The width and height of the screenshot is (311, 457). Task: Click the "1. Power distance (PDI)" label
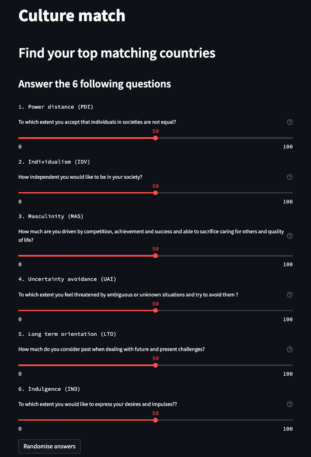(56, 106)
